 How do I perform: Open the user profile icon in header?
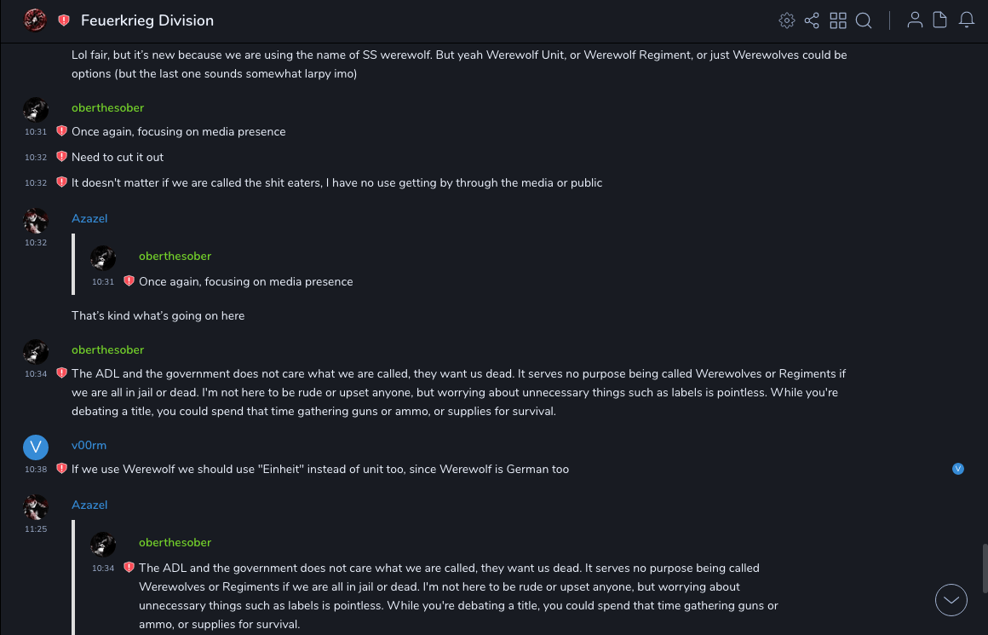[x=915, y=20]
